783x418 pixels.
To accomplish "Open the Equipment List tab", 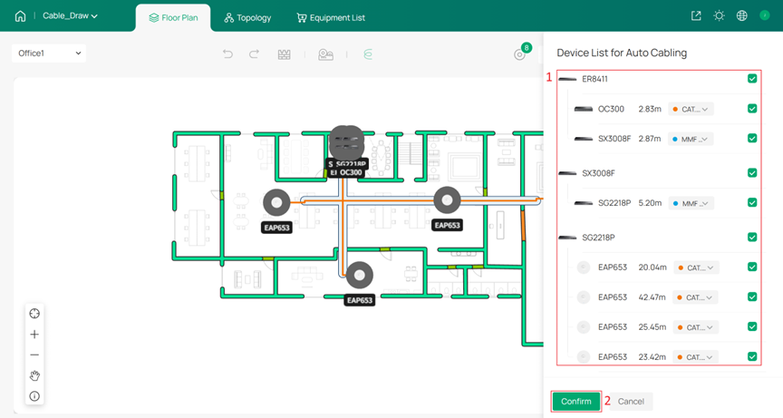I will [331, 17].
